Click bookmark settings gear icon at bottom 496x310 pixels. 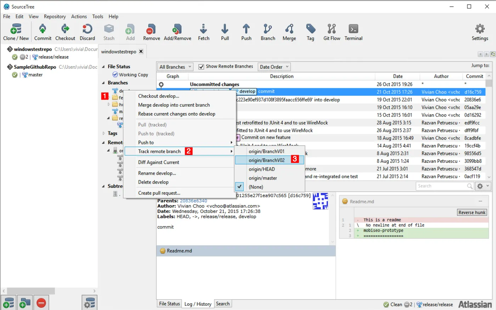click(x=90, y=303)
